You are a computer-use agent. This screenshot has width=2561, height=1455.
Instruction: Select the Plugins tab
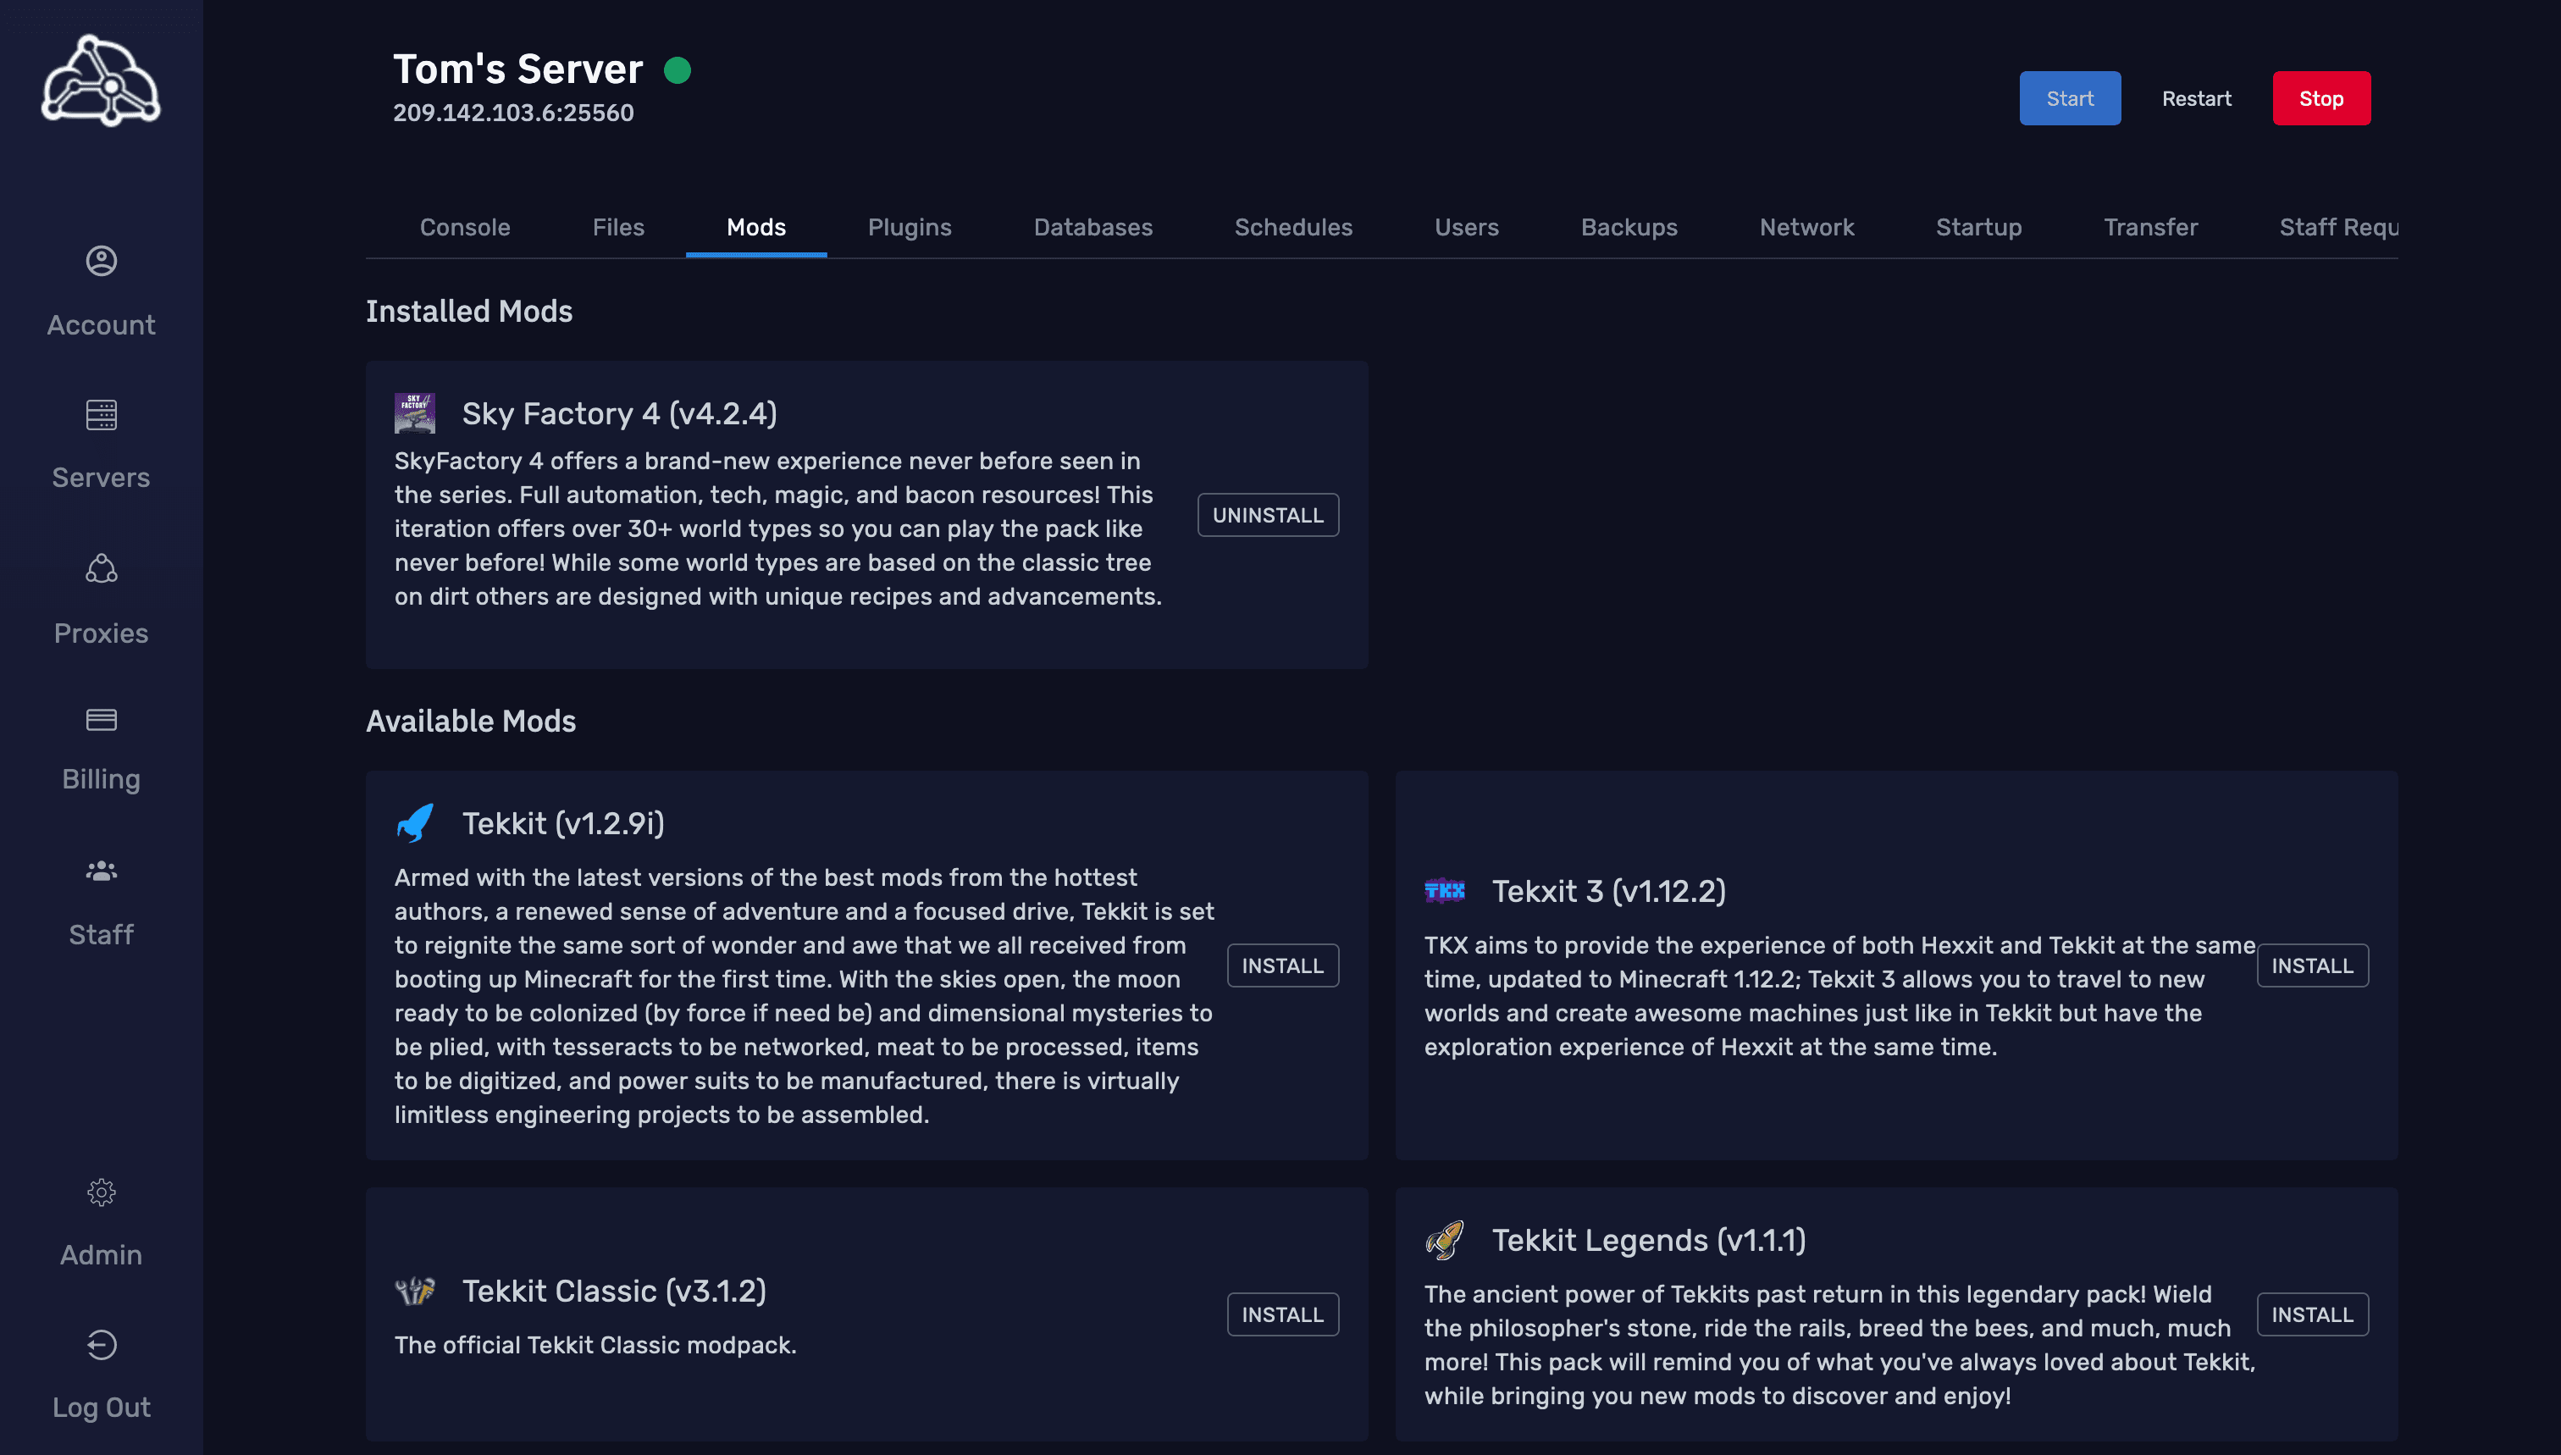(910, 225)
